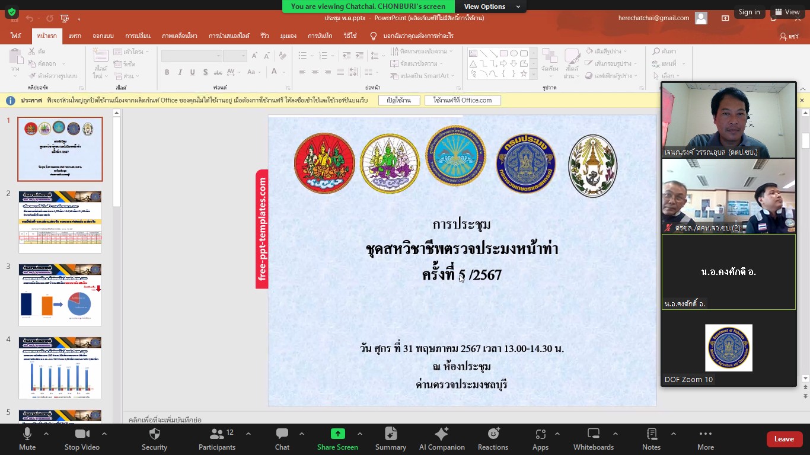Open the More options menu
The image size is (810, 455).
click(705, 439)
